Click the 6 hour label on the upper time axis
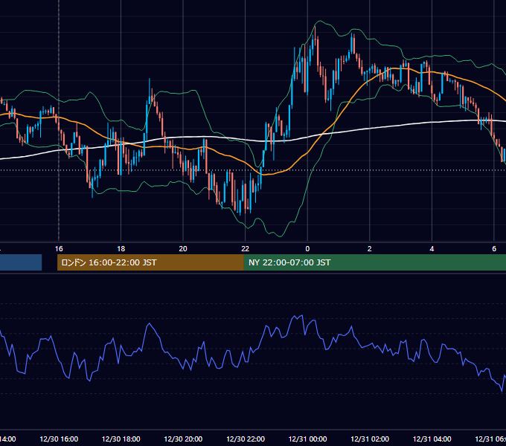This screenshot has height=446, width=506. pos(494,249)
